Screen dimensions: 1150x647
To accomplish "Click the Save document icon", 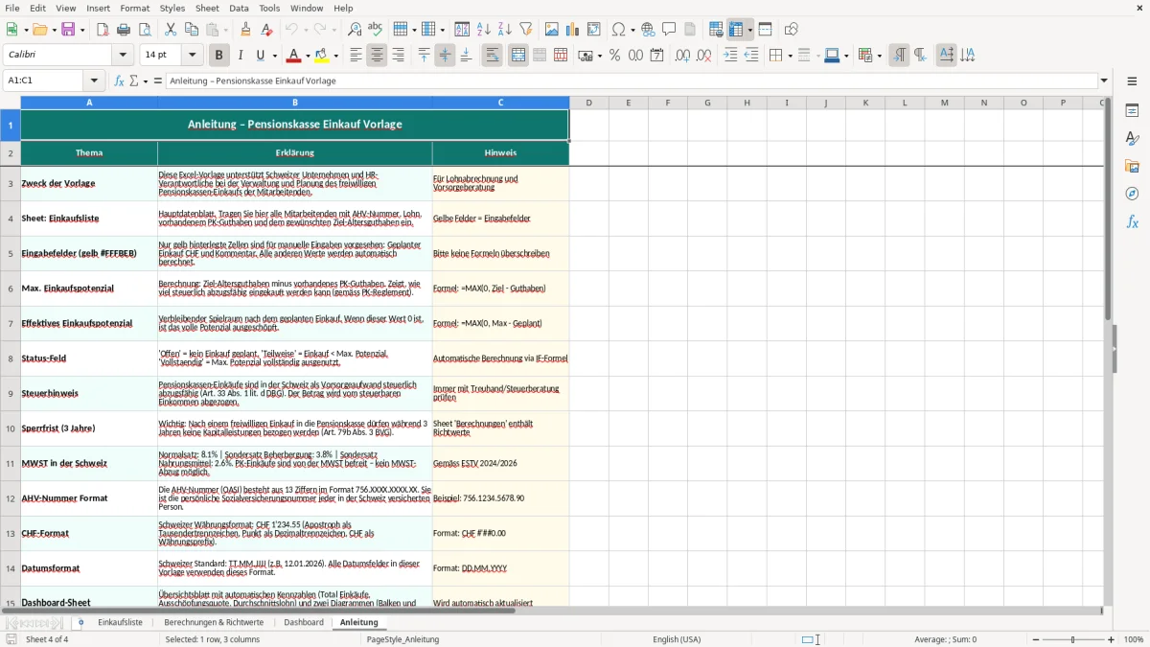I will [68, 30].
